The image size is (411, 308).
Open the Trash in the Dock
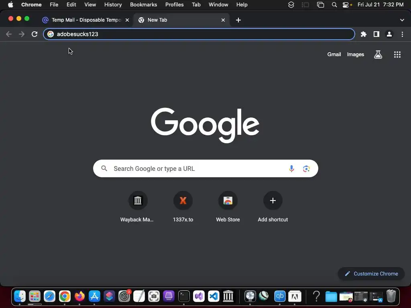[391, 296]
